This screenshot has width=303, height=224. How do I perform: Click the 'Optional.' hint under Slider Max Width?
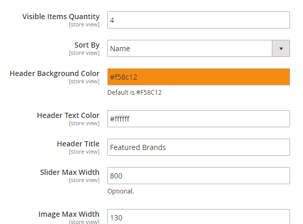pyautogui.click(x=120, y=191)
